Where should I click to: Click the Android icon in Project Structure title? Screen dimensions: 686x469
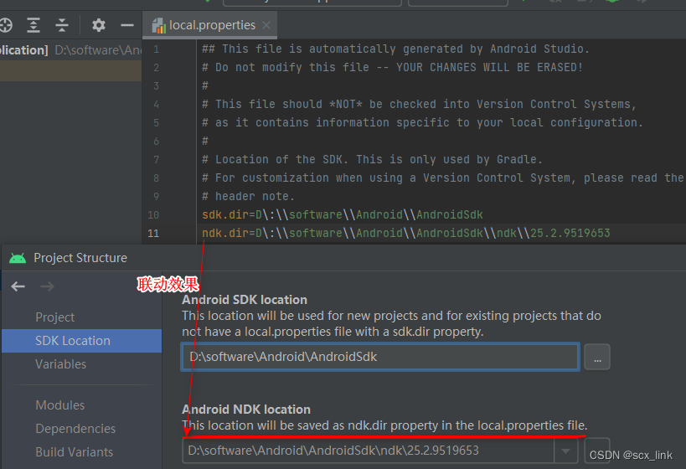click(x=18, y=258)
